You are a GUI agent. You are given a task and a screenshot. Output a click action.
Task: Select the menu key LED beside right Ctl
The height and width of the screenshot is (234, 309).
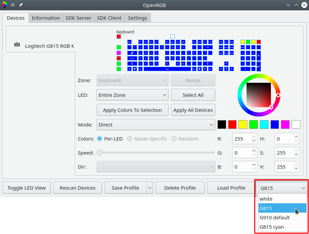(205, 69)
